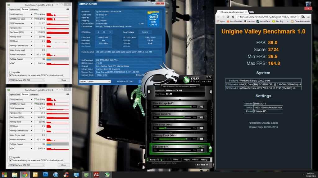Image resolution: width=318 pixels, height=178 pixels.
Task: Open the GPU selector in the bottom GPU-Z window
Action: (26, 165)
